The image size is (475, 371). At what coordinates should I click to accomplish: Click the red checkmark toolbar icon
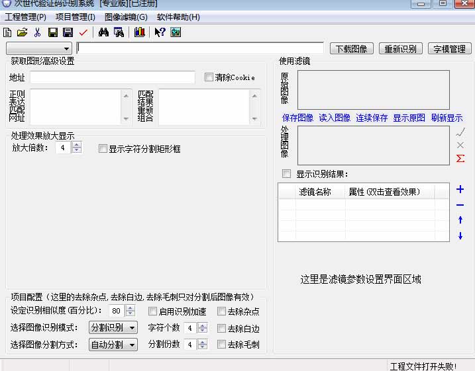(83, 32)
